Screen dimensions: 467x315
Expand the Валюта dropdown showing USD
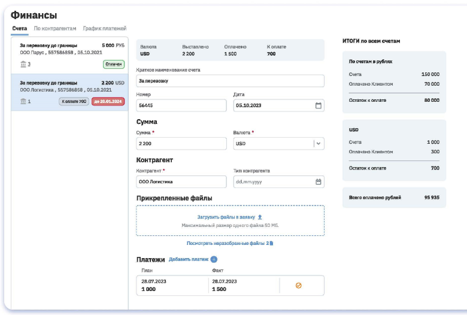[x=318, y=144]
